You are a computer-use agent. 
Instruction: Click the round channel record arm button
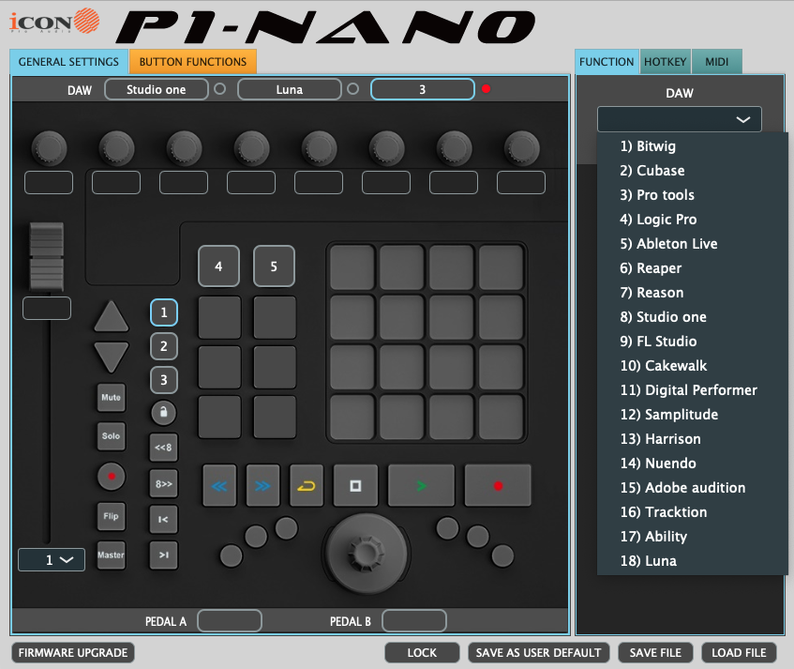point(112,477)
